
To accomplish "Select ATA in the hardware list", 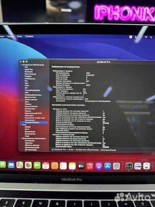I will point(26,67).
